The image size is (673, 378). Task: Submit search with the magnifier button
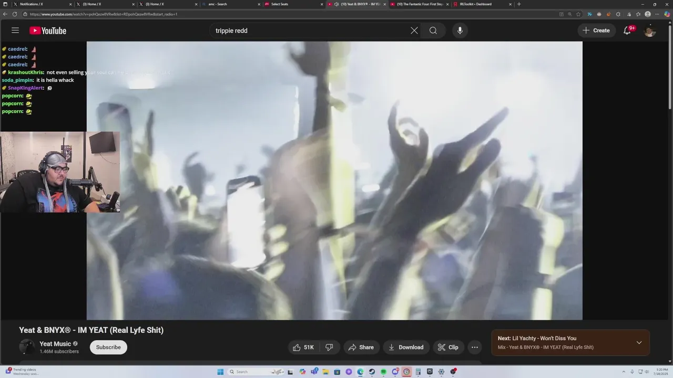click(x=433, y=30)
